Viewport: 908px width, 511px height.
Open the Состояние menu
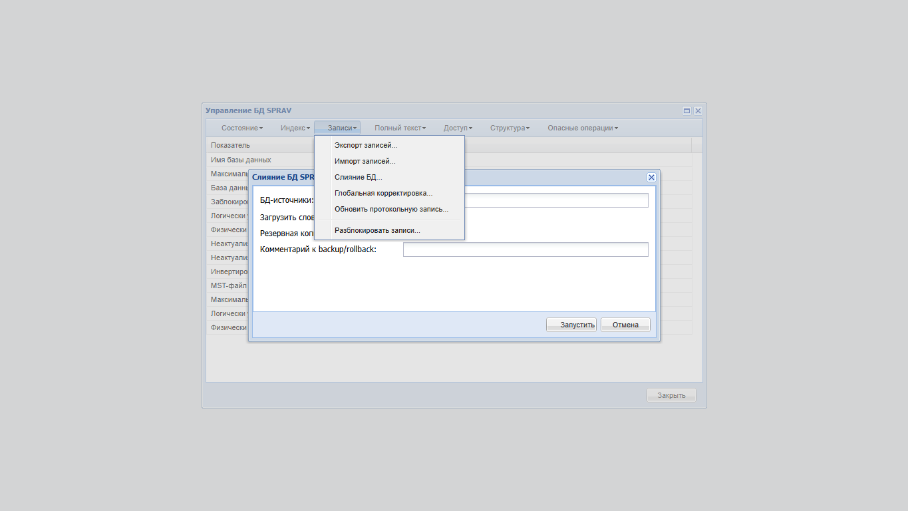point(242,128)
